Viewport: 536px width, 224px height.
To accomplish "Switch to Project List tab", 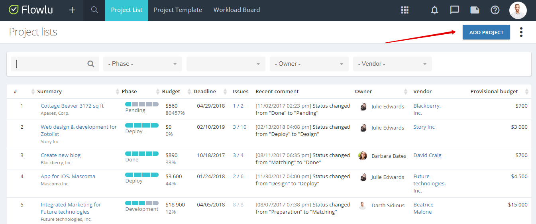I will pyautogui.click(x=126, y=10).
